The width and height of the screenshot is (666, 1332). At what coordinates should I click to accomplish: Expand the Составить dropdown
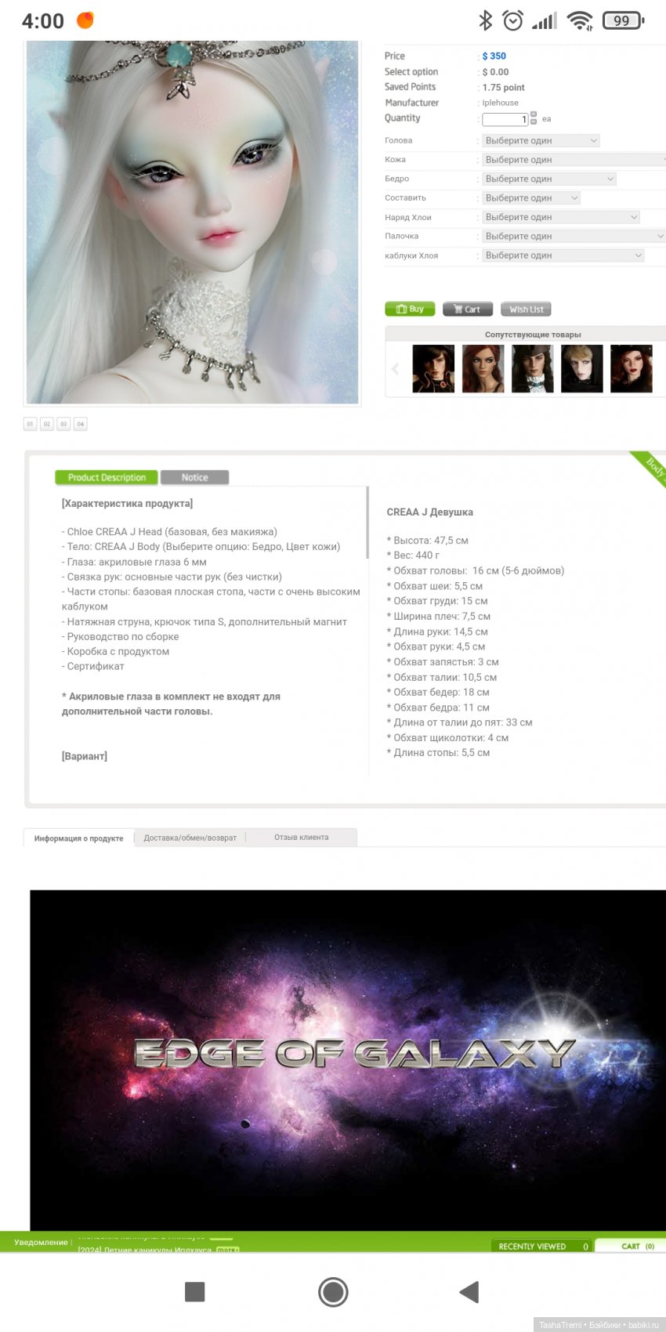click(x=531, y=197)
